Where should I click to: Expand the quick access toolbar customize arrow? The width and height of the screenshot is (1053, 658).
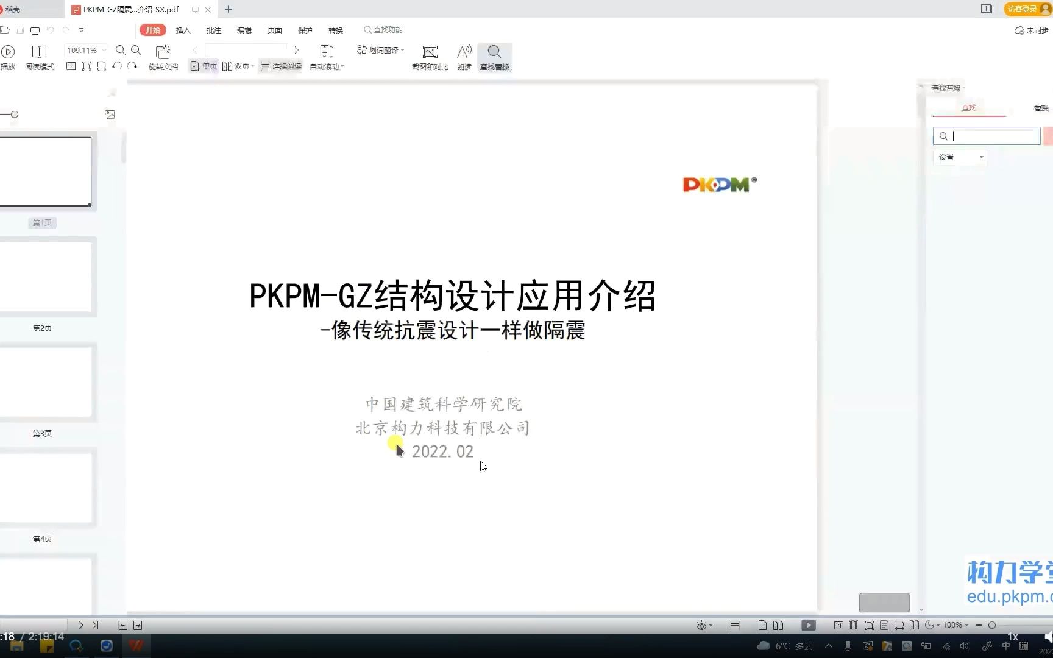(81, 30)
